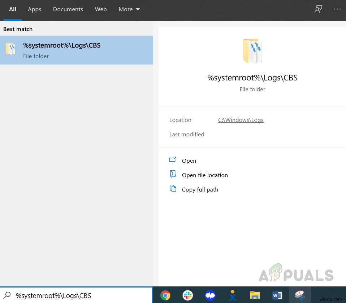Select the %systemroot%\Logs\CBS best match result

click(77, 50)
